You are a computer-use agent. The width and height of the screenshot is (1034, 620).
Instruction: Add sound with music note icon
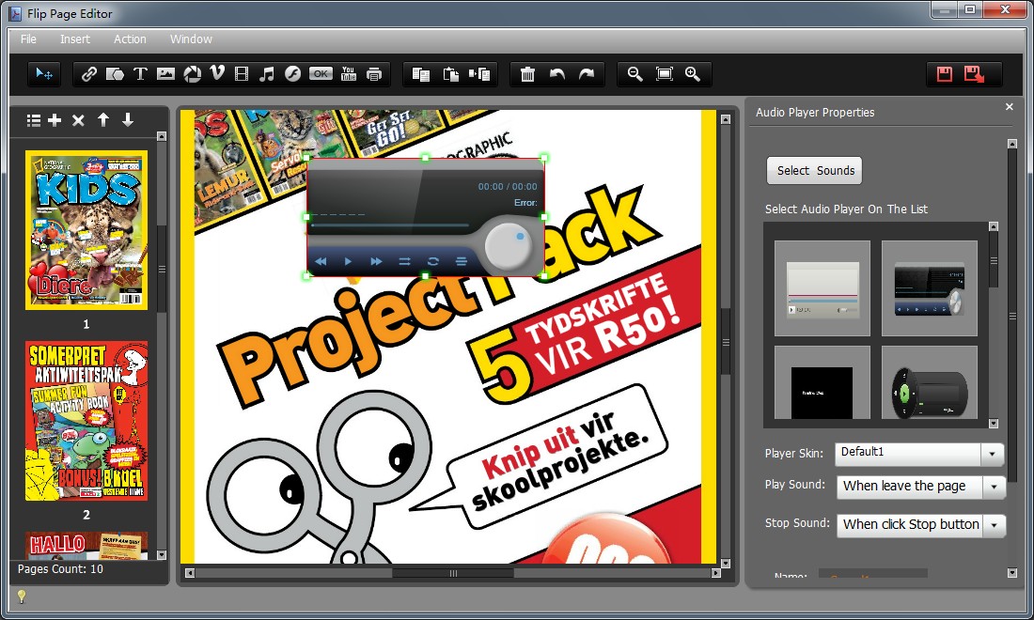(266, 74)
